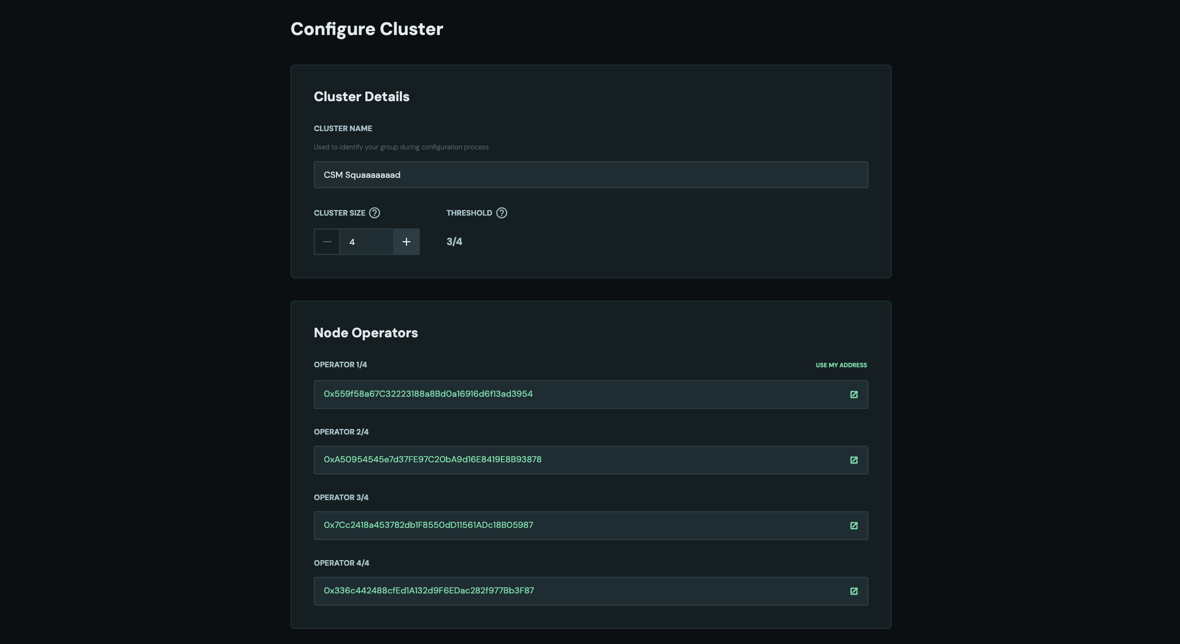This screenshot has height=644, width=1180.
Task: Open the Cluster Size help tooltip icon
Action: click(x=374, y=212)
